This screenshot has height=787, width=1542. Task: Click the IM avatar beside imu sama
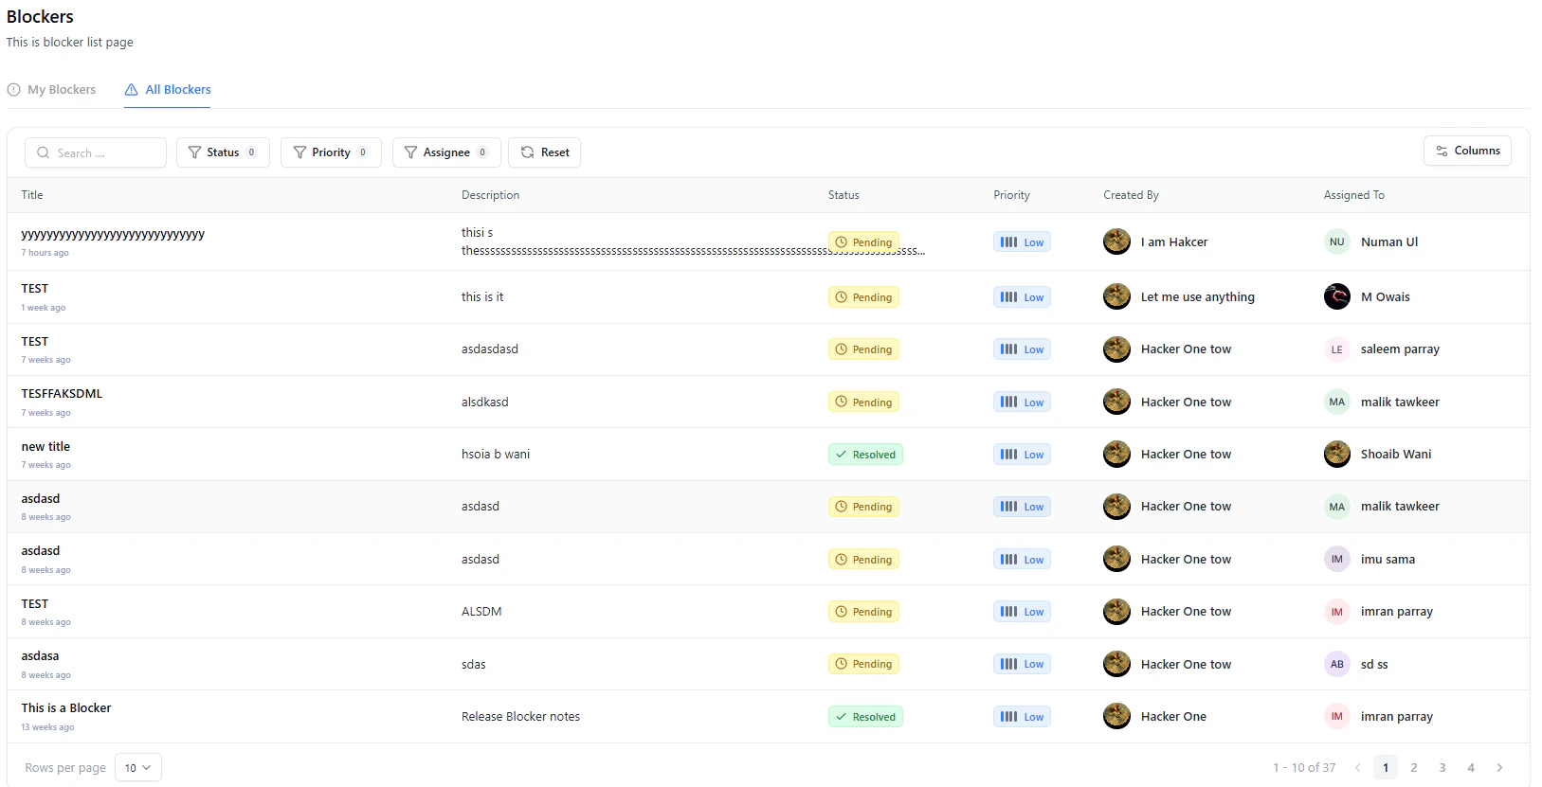1337,559
